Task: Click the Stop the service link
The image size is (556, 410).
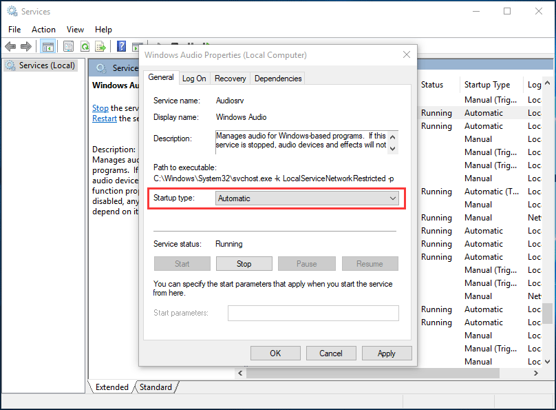Action: [x=100, y=108]
